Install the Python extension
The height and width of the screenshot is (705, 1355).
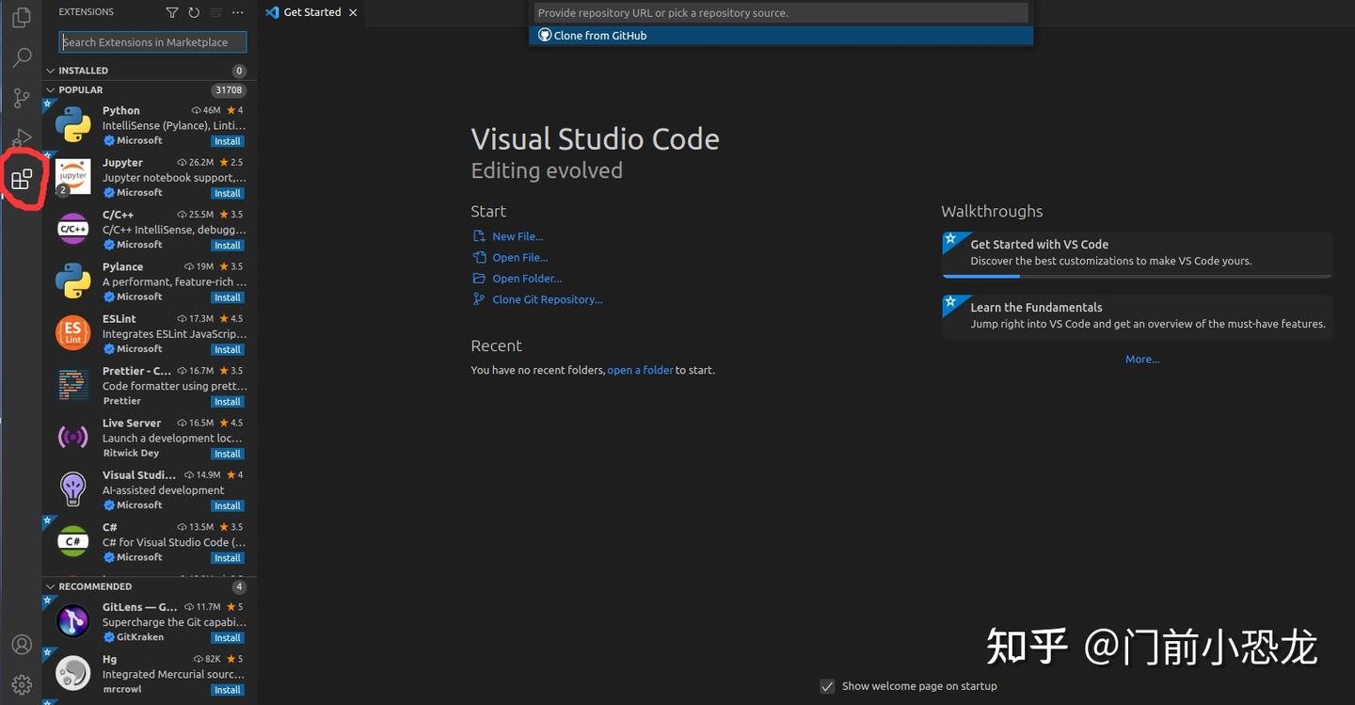[227, 140]
